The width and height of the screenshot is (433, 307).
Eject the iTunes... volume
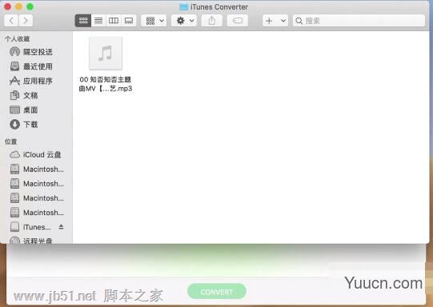tap(62, 227)
